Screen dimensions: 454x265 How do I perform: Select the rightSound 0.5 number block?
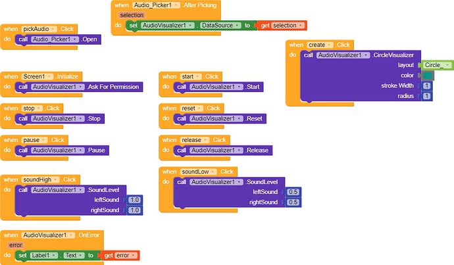click(x=293, y=203)
